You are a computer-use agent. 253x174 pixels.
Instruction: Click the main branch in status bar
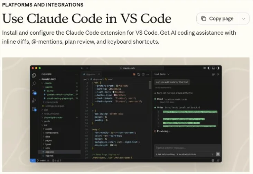(x=41, y=160)
